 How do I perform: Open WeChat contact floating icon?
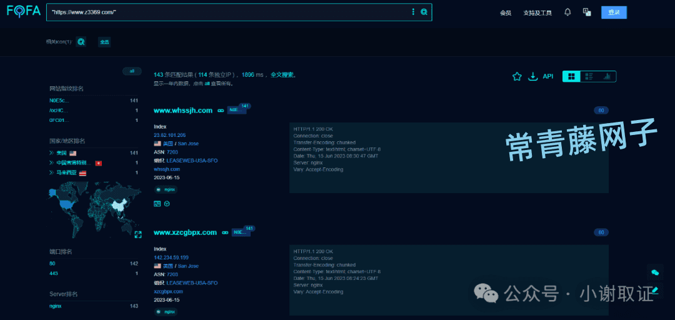point(655,272)
